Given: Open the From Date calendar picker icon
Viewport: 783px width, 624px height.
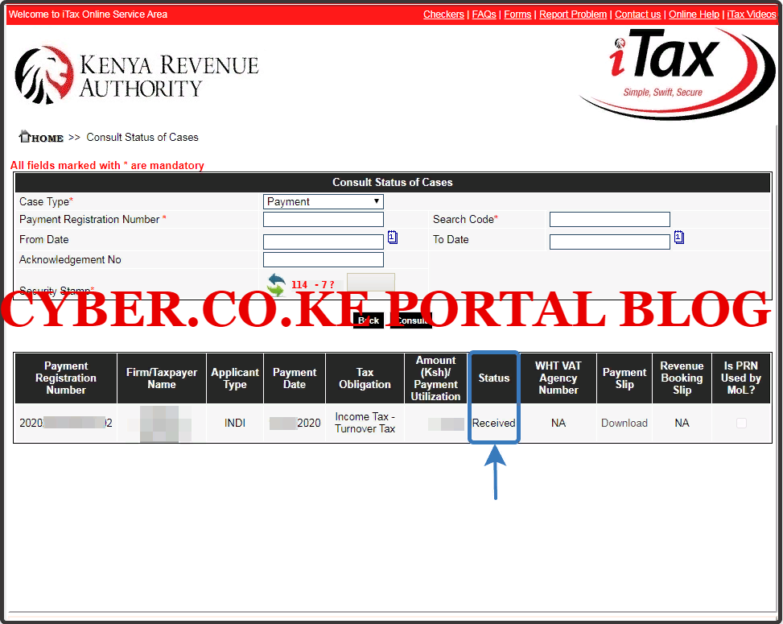Looking at the screenshot, I should pyautogui.click(x=393, y=238).
